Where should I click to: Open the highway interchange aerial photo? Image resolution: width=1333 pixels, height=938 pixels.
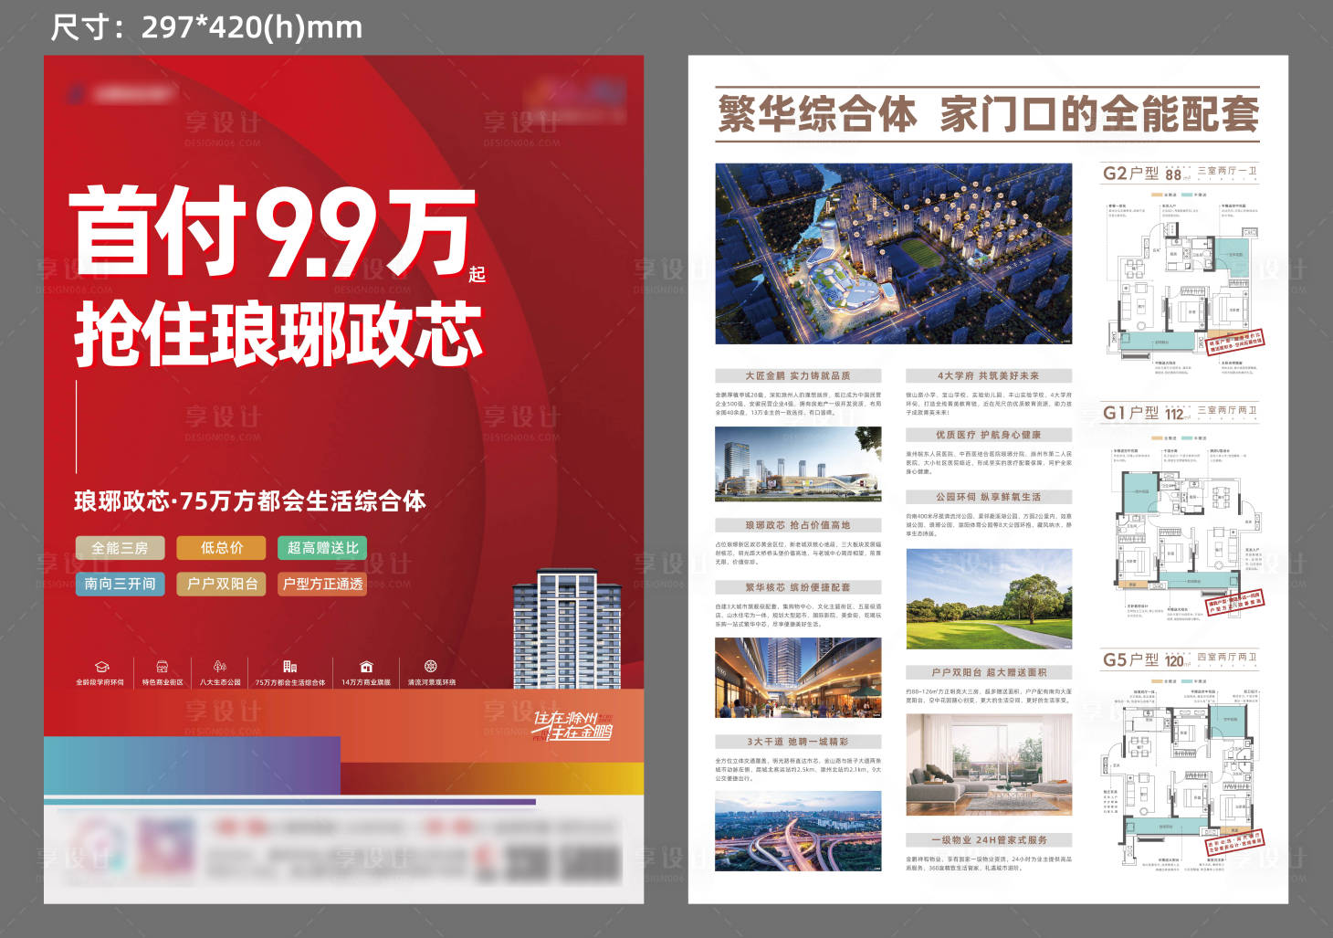click(x=798, y=831)
